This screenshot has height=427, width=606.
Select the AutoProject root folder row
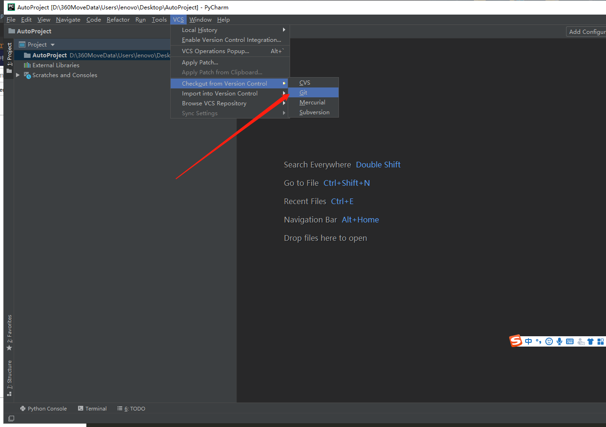[x=92, y=55]
